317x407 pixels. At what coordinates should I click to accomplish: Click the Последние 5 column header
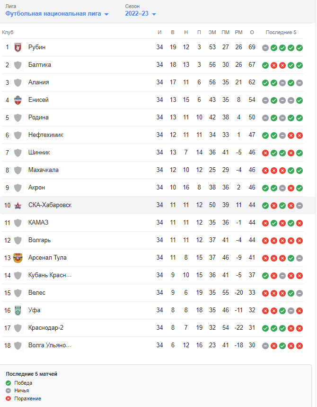[x=281, y=32]
